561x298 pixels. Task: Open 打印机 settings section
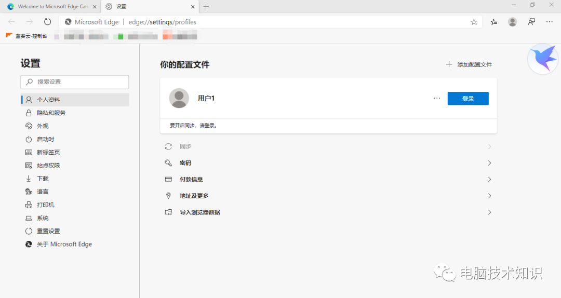click(74, 205)
